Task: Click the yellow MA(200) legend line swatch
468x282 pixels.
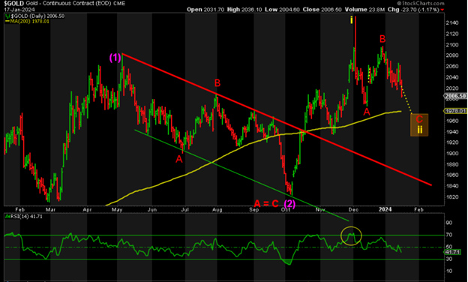Action: 7,21
